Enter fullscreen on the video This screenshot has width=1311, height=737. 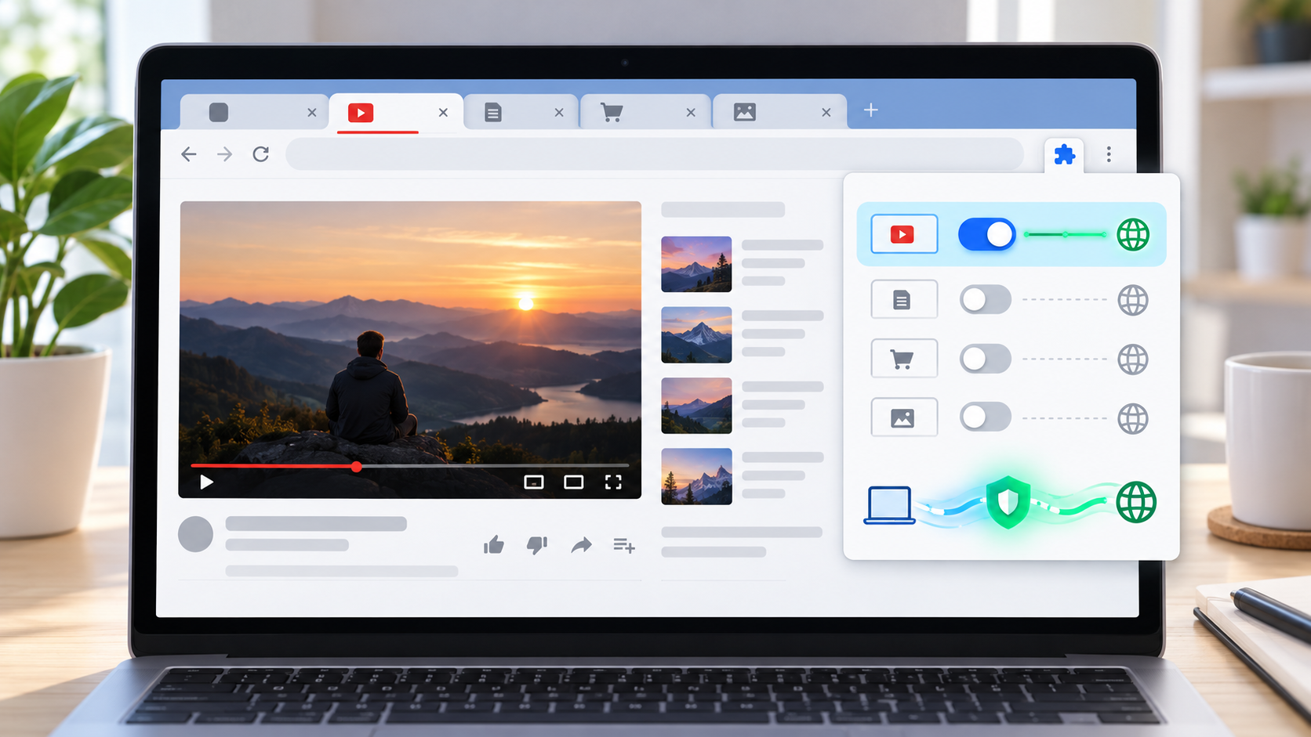(x=613, y=482)
